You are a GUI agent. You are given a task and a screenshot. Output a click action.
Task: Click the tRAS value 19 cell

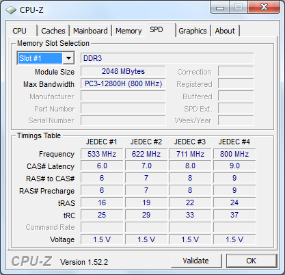tap(146, 202)
